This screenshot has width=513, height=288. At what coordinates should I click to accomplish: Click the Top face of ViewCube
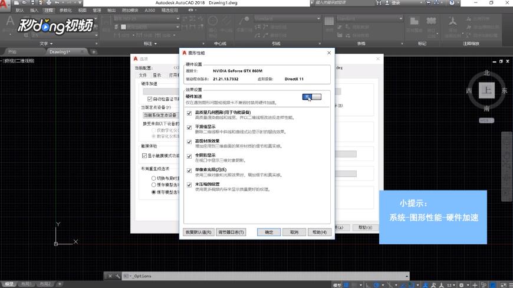(x=487, y=90)
